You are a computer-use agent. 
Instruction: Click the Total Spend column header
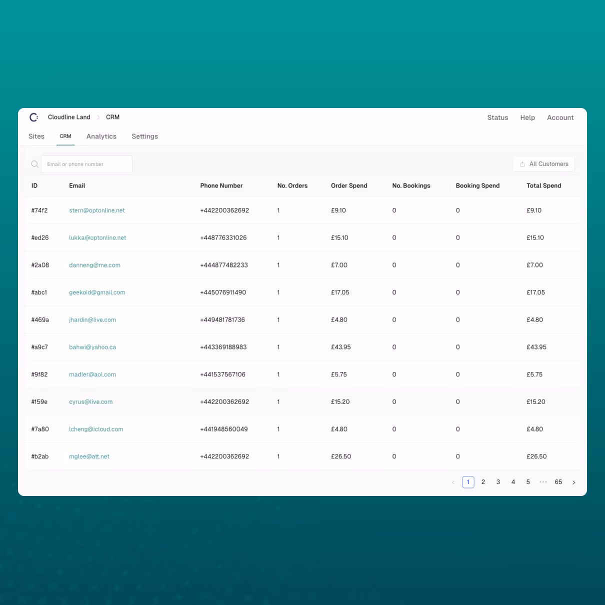544,185
